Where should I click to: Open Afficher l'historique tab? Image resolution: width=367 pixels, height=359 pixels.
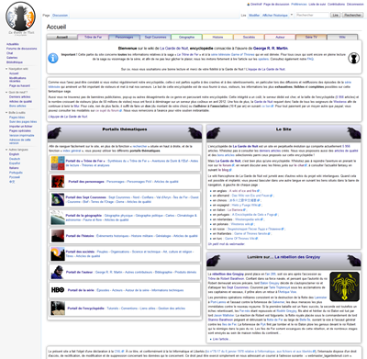pyautogui.click(x=275, y=15)
